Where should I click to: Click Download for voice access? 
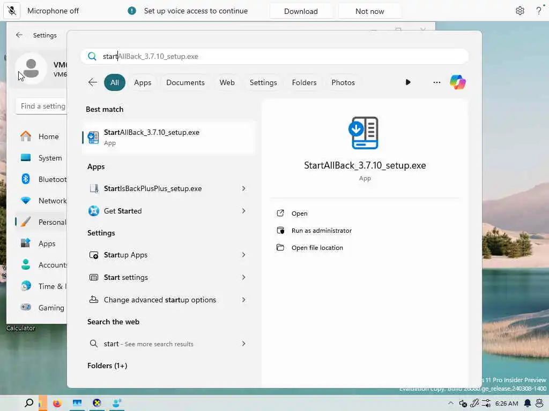[x=301, y=11]
